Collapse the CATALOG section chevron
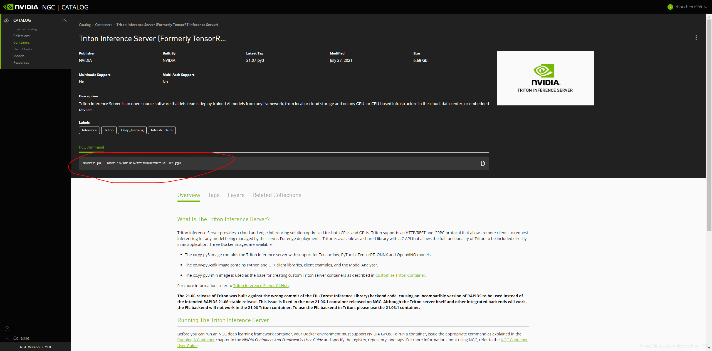 64,20
